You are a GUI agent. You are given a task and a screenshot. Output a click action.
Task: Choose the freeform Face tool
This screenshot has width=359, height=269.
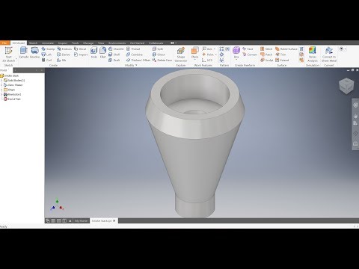coord(248,49)
